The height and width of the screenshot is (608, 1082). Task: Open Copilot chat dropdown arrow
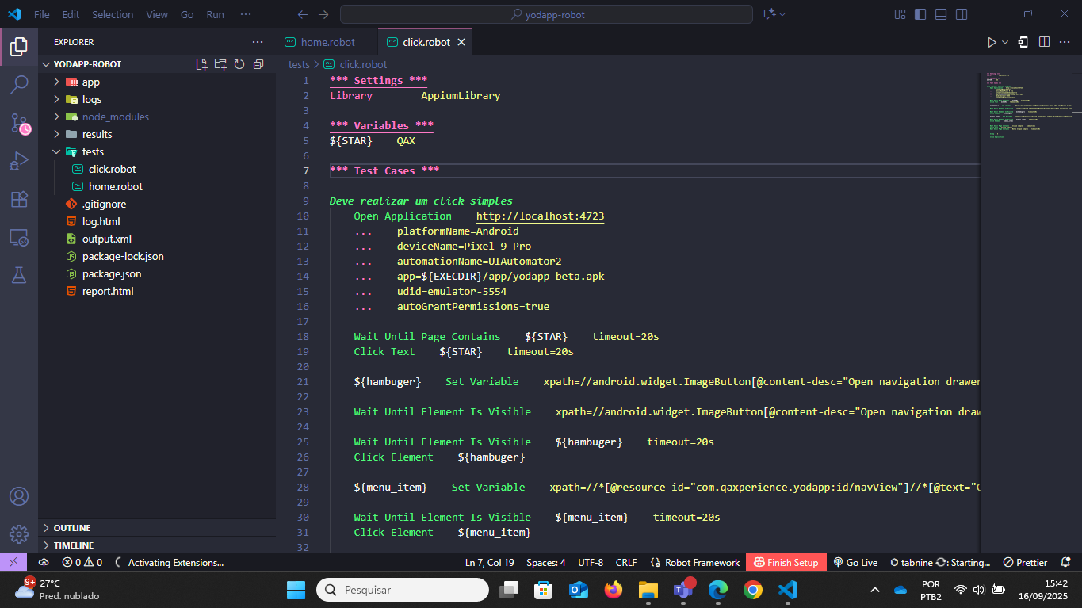tap(782, 14)
